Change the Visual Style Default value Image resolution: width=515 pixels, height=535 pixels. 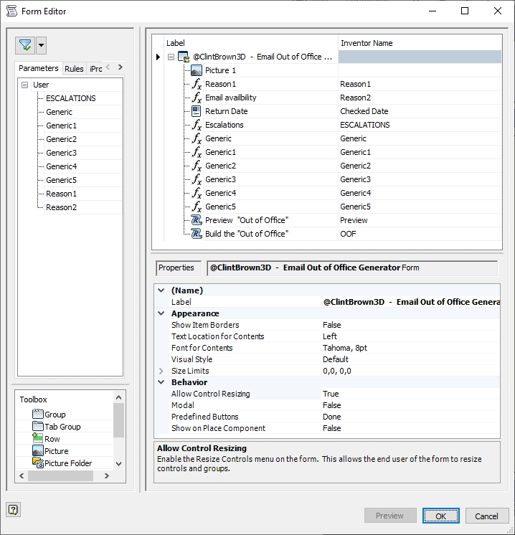(x=410, y=359)
